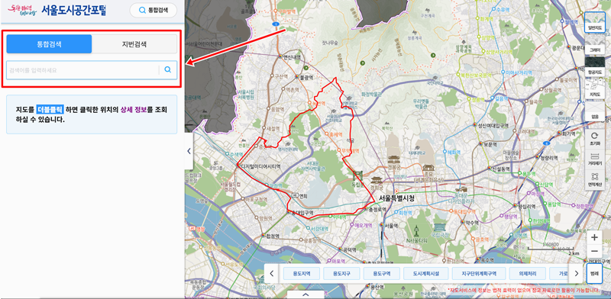Zoom out the map with the minus button
Screen dimensions: 611x299
[x=595, y=251]
